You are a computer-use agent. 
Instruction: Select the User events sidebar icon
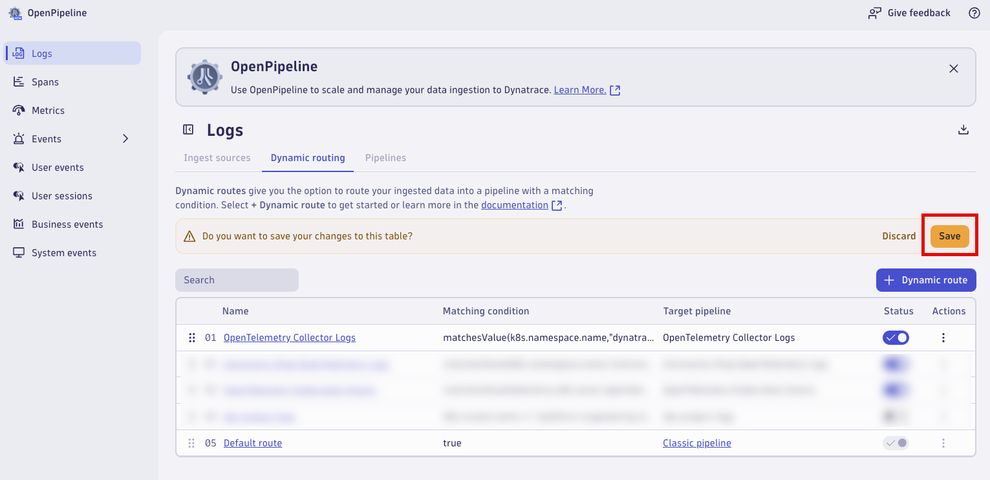click(19, 168)
